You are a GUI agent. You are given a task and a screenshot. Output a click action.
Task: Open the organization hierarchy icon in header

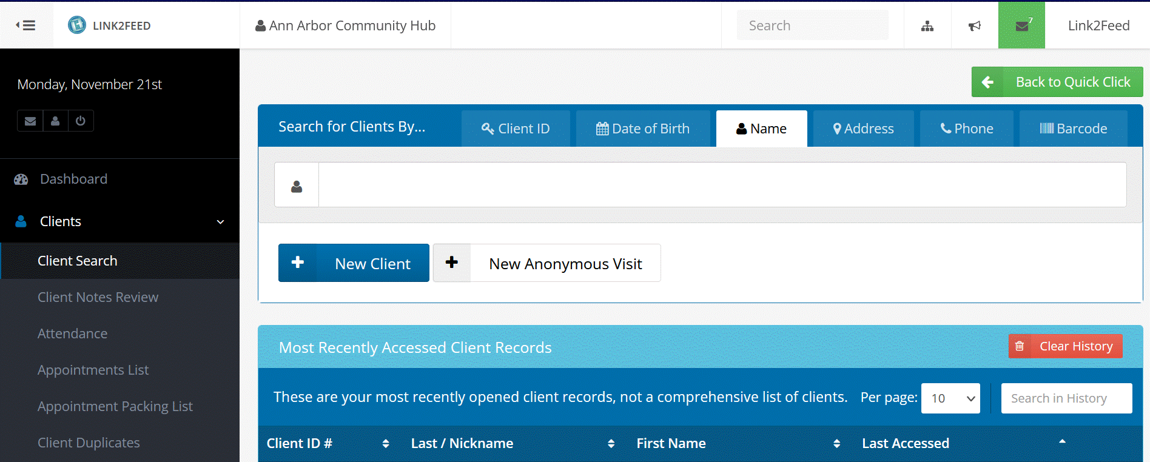(927, 26)
